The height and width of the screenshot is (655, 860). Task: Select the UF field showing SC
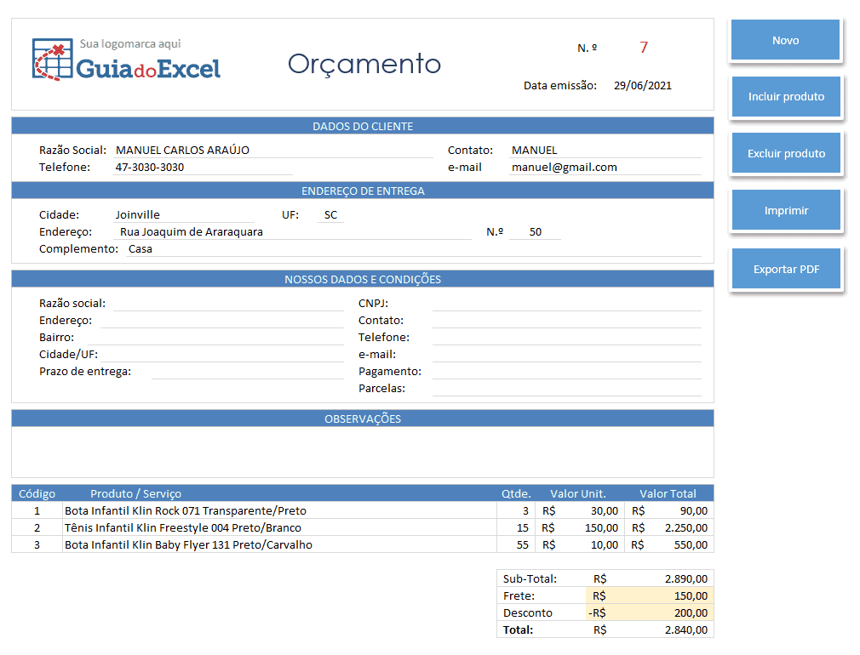(330, 215)
